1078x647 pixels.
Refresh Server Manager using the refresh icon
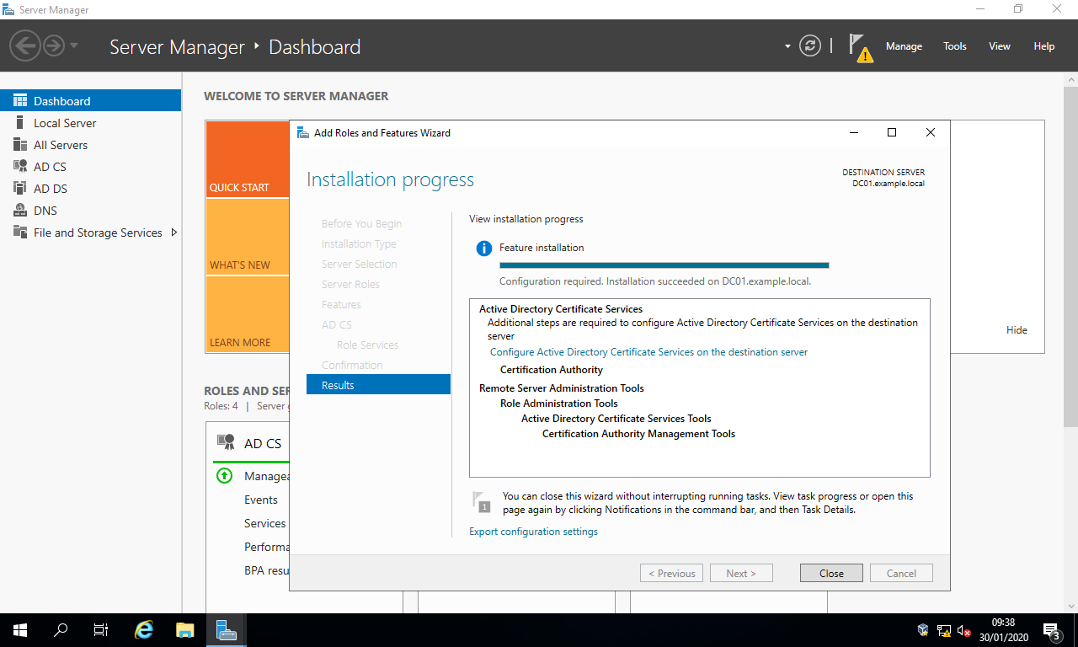pos(810,46)
